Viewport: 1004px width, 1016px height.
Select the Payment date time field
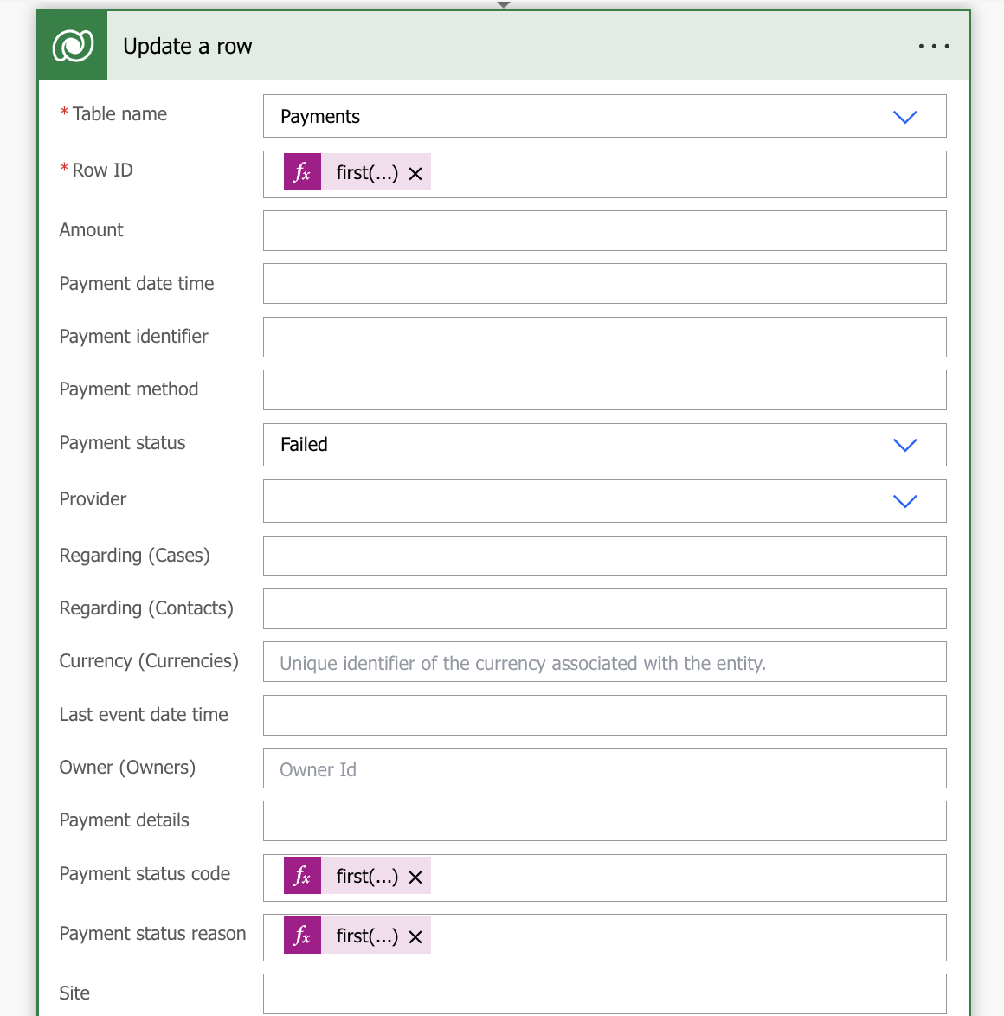coord(604,283)
